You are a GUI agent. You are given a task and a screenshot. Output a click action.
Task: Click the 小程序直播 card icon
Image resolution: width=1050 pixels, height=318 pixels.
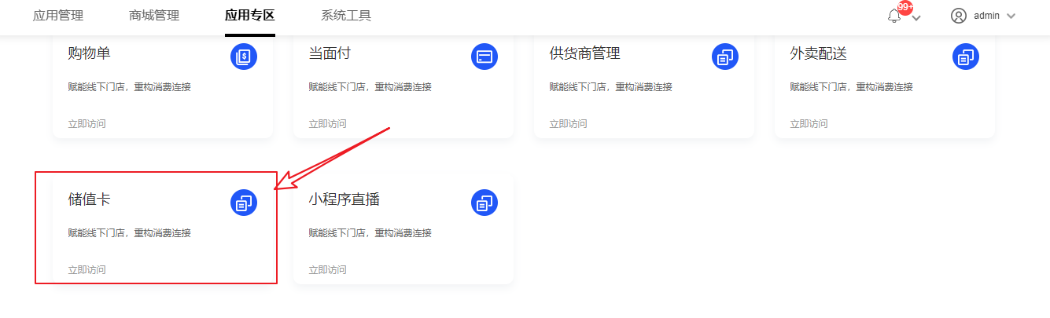click(484, 203)
